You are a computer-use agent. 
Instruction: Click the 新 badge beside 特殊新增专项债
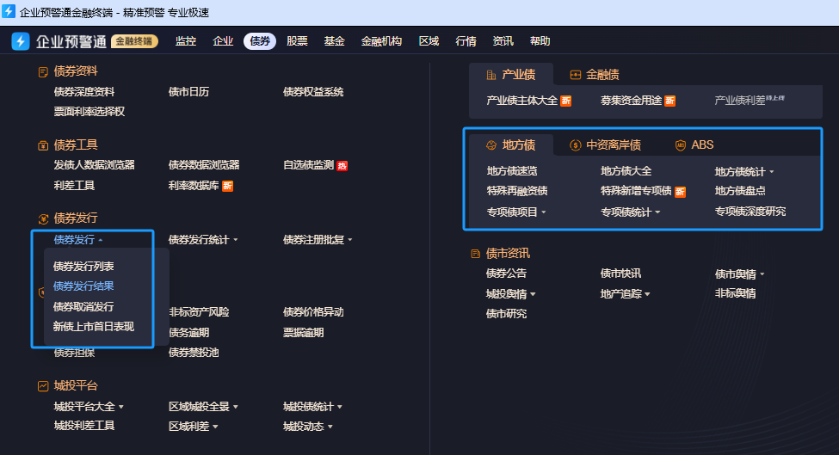point(680,192)
